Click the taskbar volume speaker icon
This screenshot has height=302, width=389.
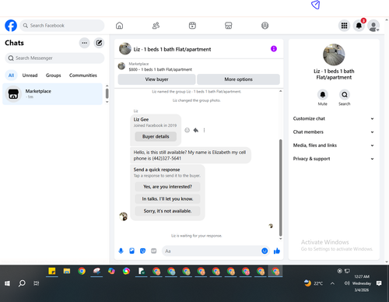click(347, 283)
